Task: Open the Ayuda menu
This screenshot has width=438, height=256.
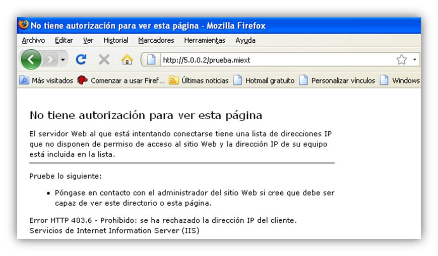Action: point(245,40)
